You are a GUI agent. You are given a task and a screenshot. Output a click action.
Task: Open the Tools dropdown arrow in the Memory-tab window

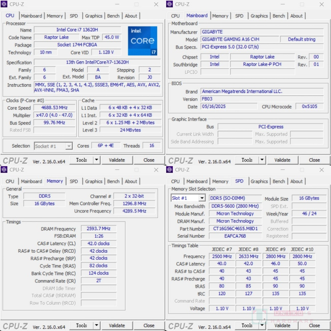[97, 325]
